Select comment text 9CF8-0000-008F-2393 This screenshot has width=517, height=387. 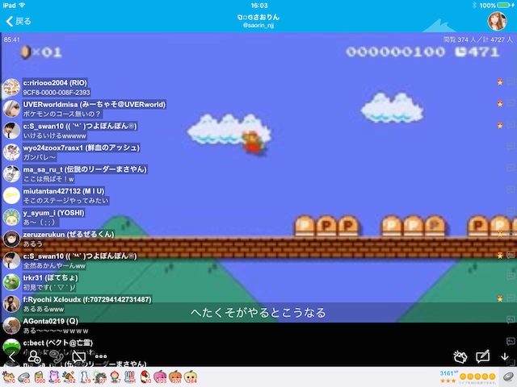click(x=57, y=93)
